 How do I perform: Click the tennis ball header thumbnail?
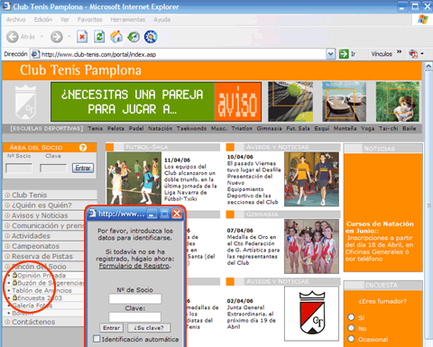[290, 101]
